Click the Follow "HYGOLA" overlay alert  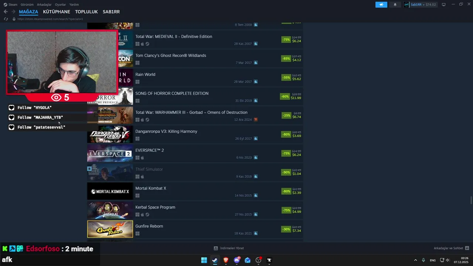click(x=35, y=108)
